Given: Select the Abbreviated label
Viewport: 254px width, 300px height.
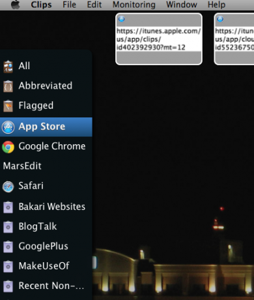Looking at the screenshot, I should coord(46,85).
